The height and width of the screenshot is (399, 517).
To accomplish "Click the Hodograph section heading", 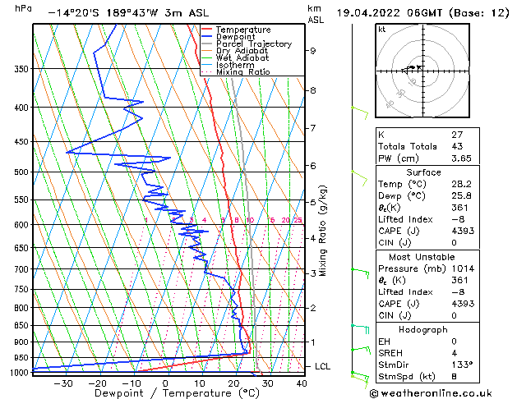I will [x=423, y=330].
